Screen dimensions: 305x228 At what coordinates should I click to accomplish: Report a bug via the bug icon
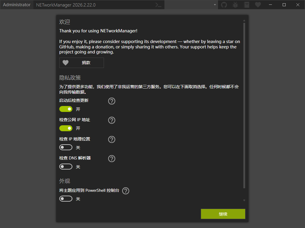[x=235, y=5]
